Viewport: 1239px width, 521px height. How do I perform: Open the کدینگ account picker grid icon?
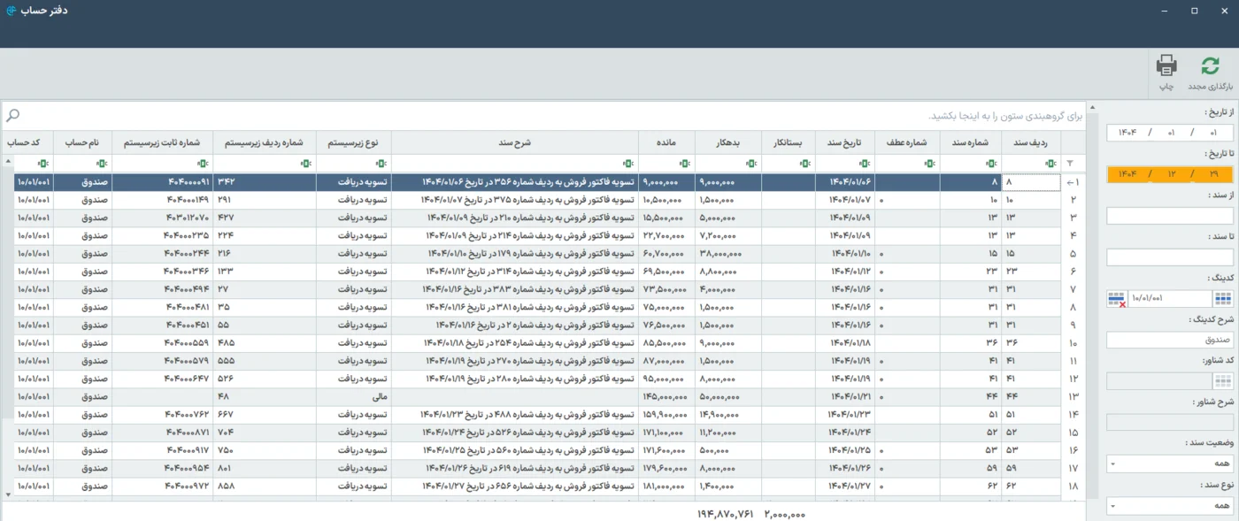click(x=1223, y=299)
